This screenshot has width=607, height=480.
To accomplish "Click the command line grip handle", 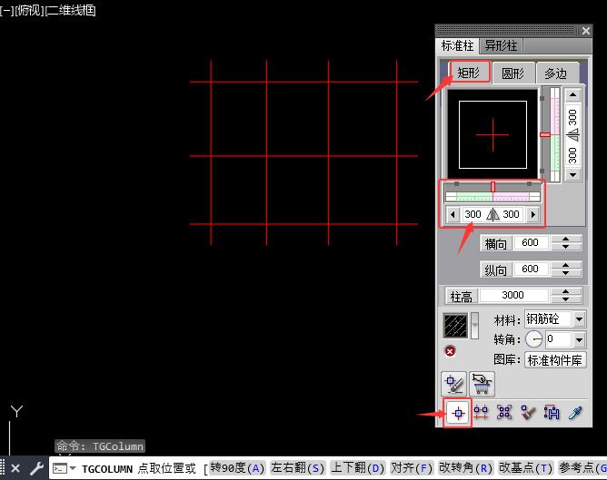I will [3, 469].
